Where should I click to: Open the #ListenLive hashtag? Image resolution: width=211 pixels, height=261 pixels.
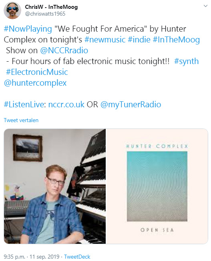pyautogui.click(x=24, y=104)
